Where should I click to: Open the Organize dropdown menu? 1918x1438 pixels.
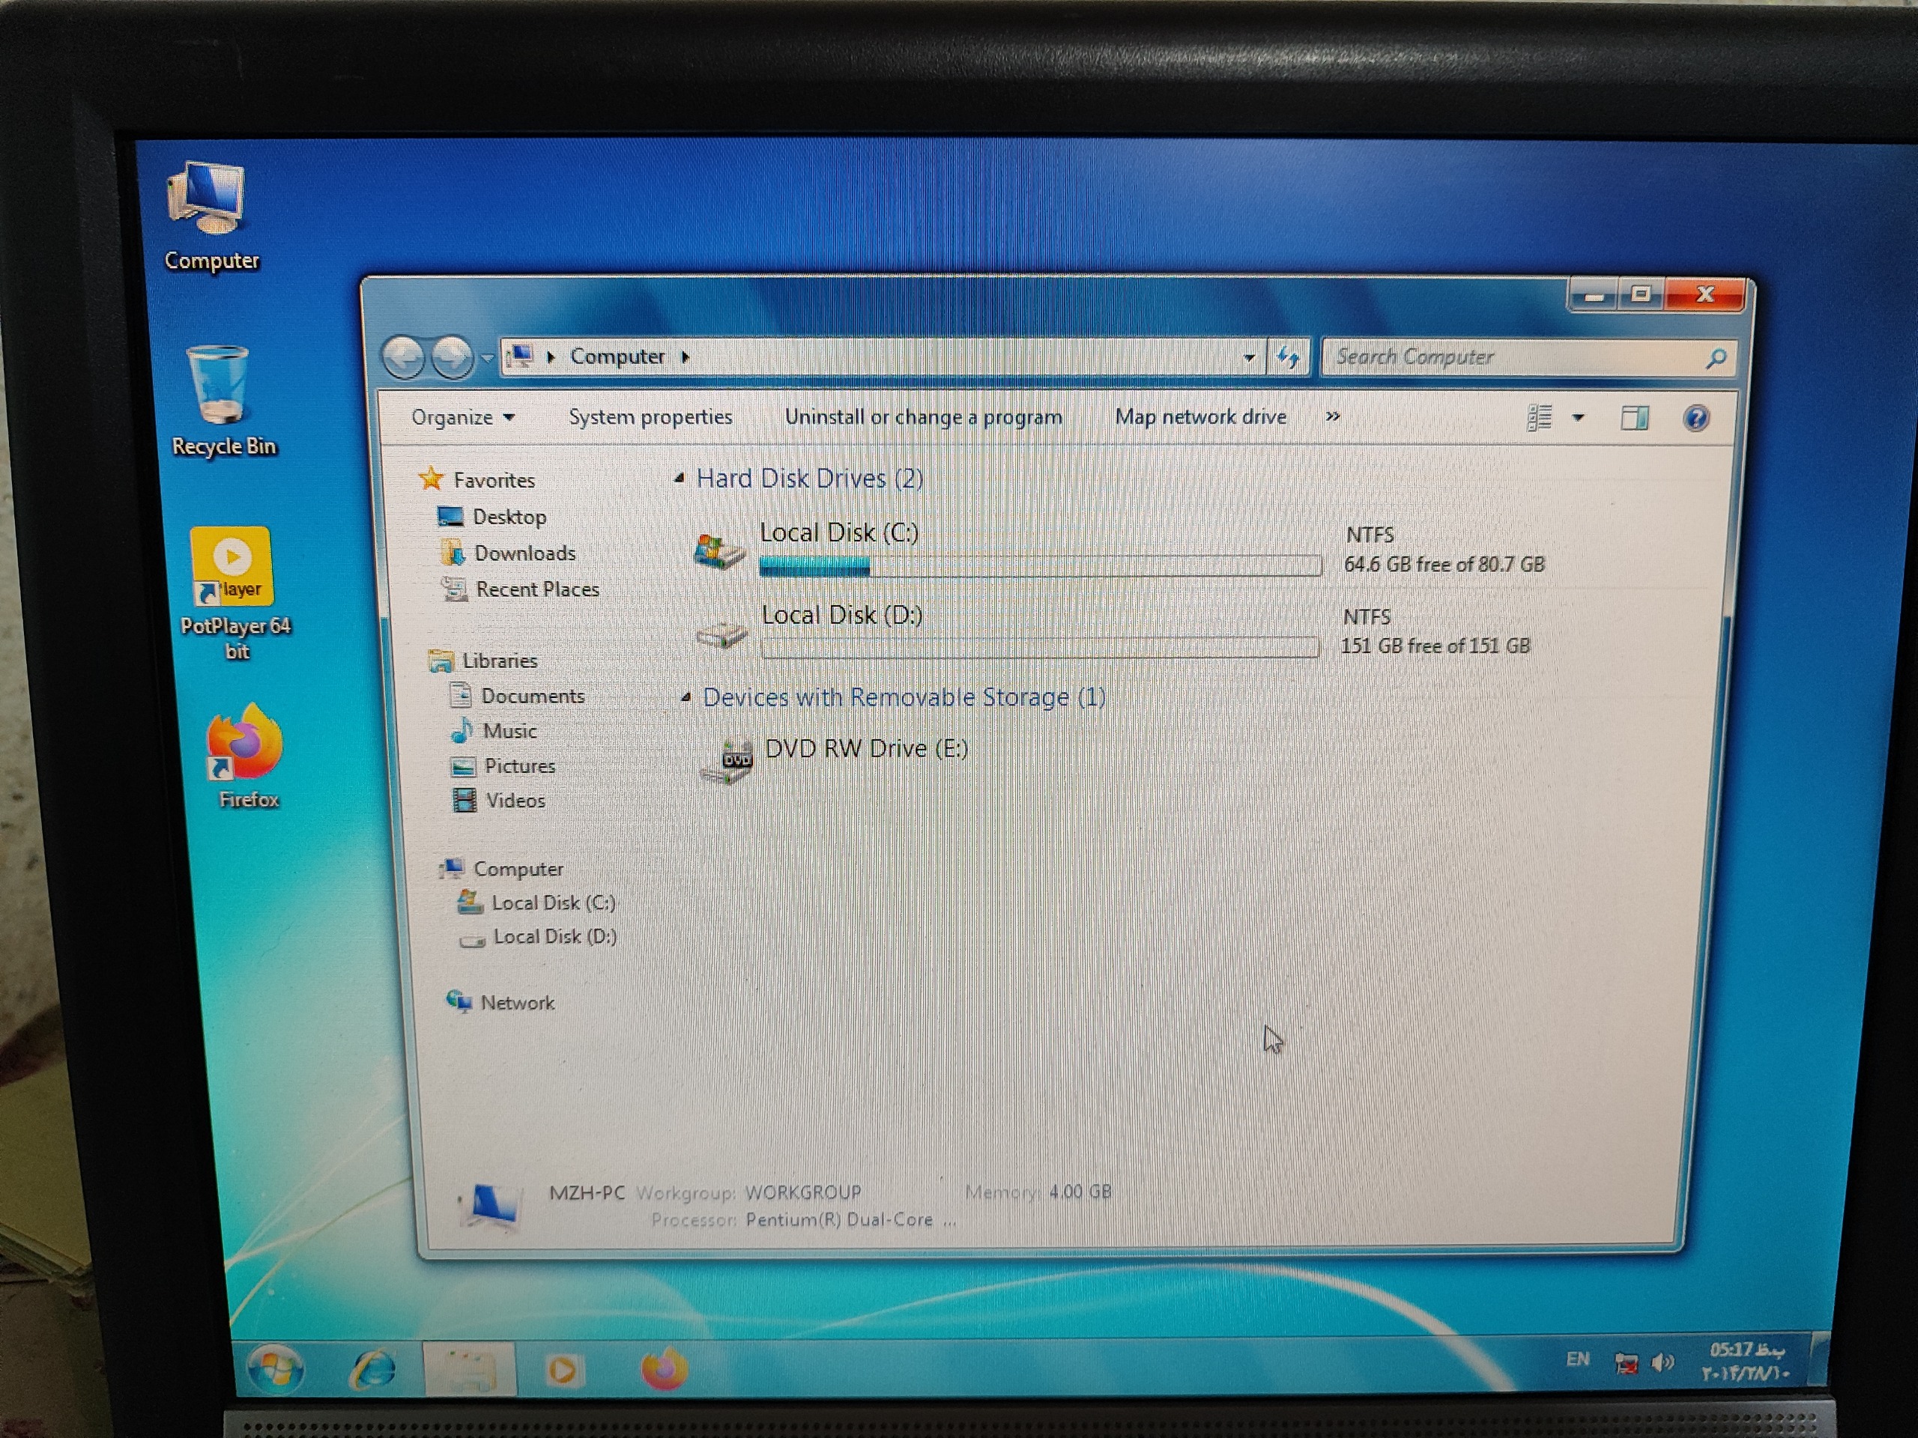[x=463, y=417]
